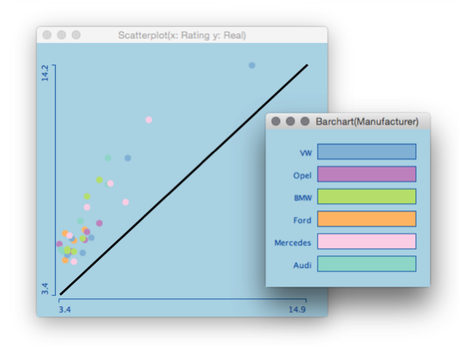459x347 pixels.
Task: Select the BMW green bar
Action: tap(366, 196)
